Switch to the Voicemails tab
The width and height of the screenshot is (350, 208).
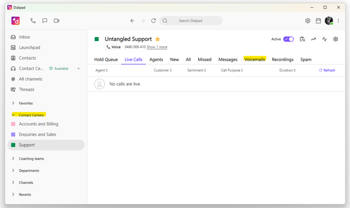[255, 59]
